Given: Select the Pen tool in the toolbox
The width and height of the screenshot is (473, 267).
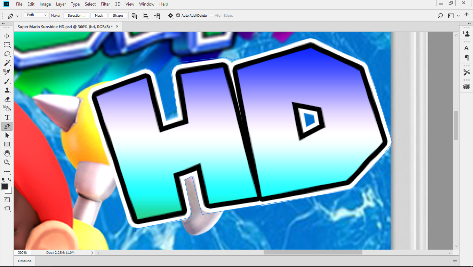Looking at the screenshot, I should click(7, 126).
